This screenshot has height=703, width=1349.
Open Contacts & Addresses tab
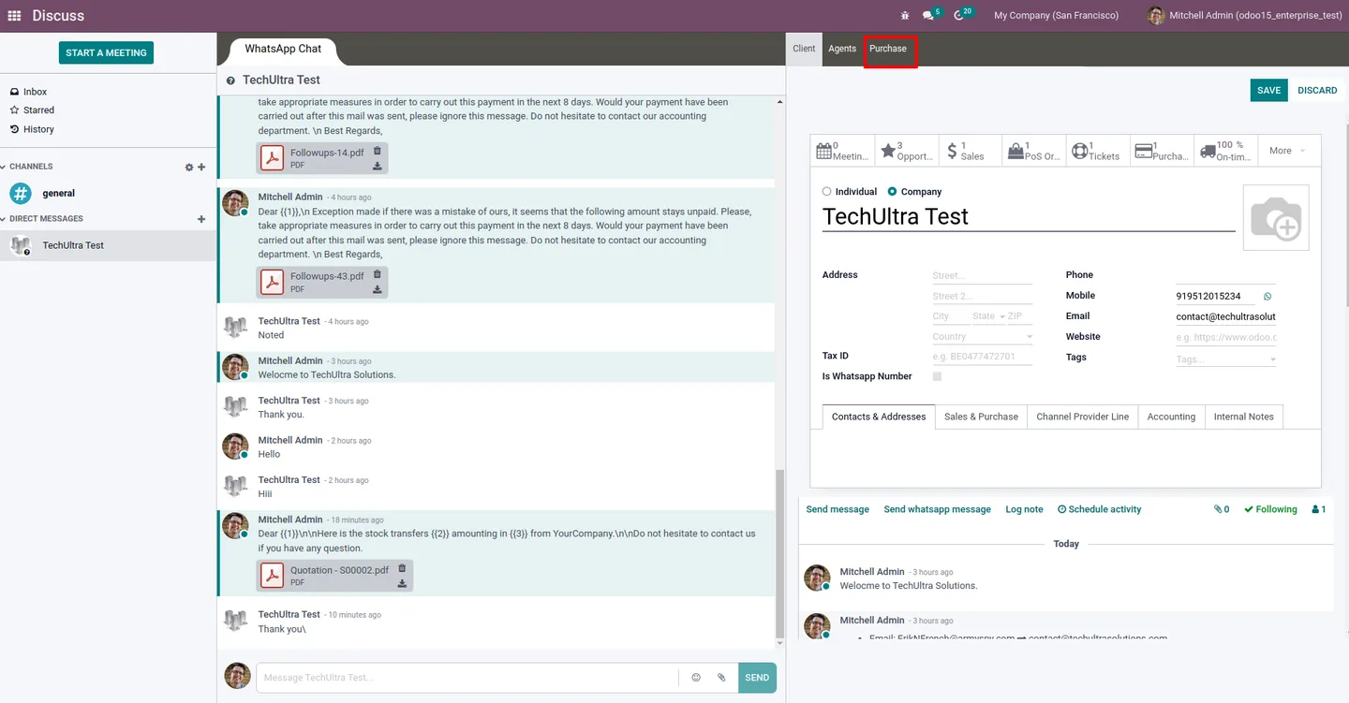tap(879, 417)
